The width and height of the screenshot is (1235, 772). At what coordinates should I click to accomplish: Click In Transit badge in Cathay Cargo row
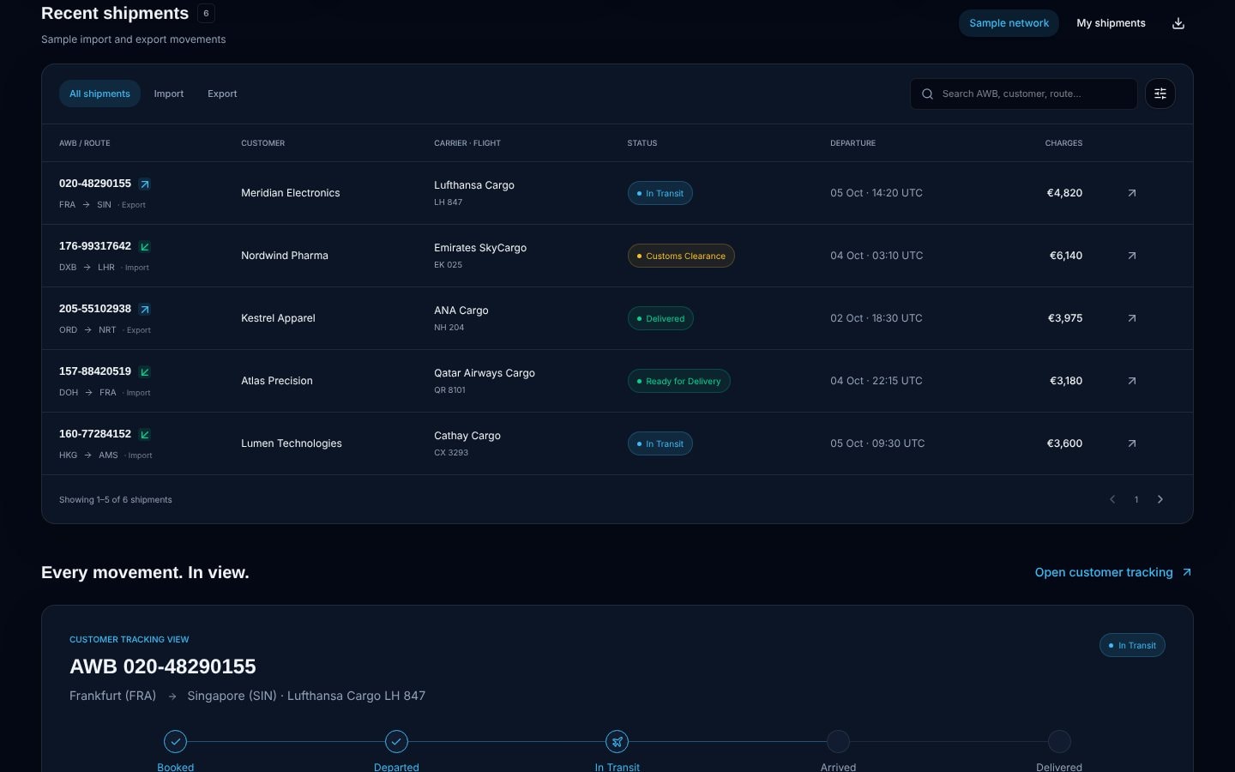pos(660,443)
